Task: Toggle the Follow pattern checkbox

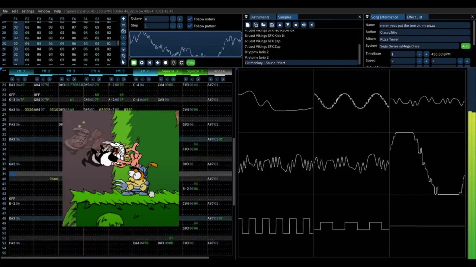Action: (x=190, y=26)
